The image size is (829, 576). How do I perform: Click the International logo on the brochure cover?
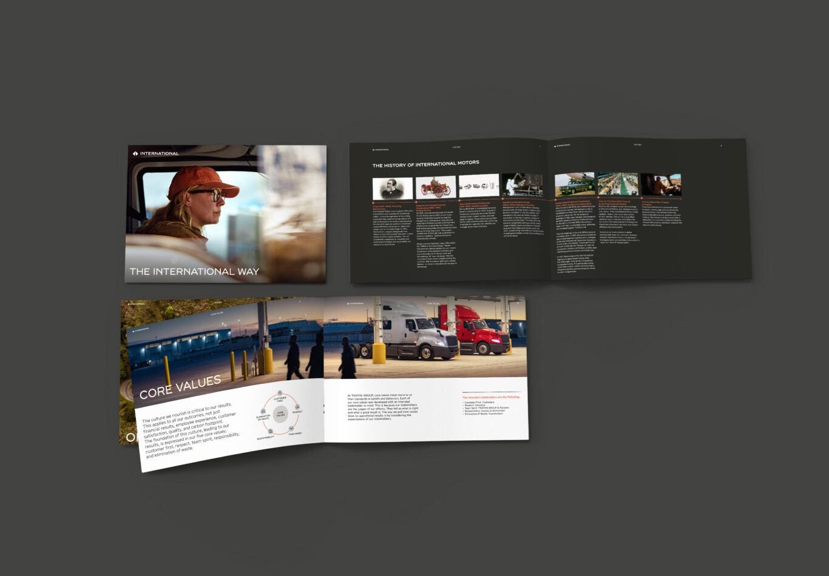point(155,153)
